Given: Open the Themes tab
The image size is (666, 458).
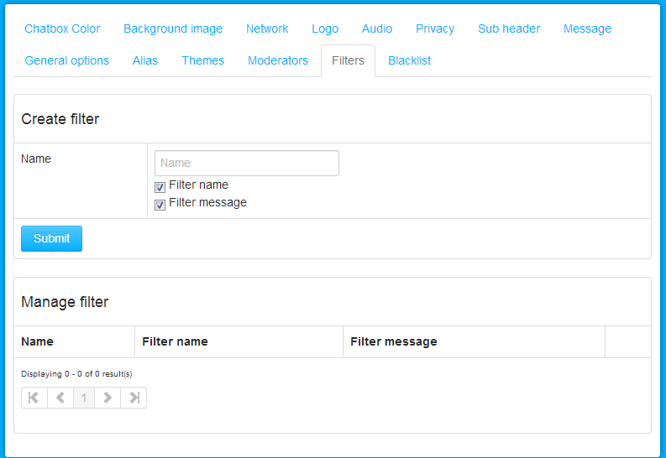Looking at the screenshot, I should pyautogui.click(x=202, y=60).
